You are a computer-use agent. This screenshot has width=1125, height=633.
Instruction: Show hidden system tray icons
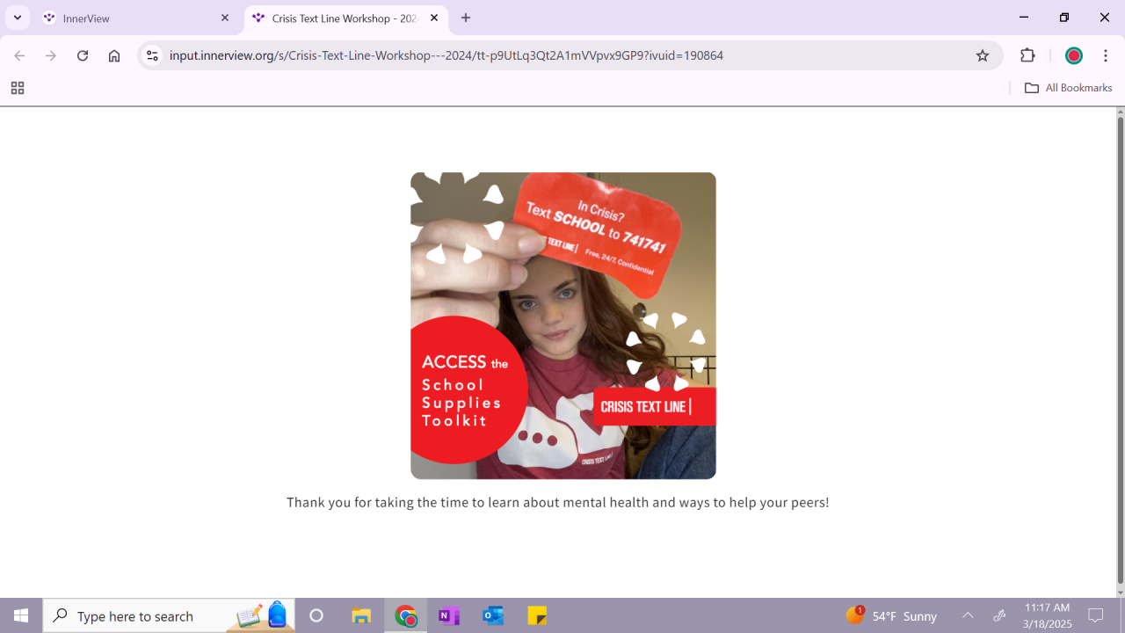(x=968, y=615)
